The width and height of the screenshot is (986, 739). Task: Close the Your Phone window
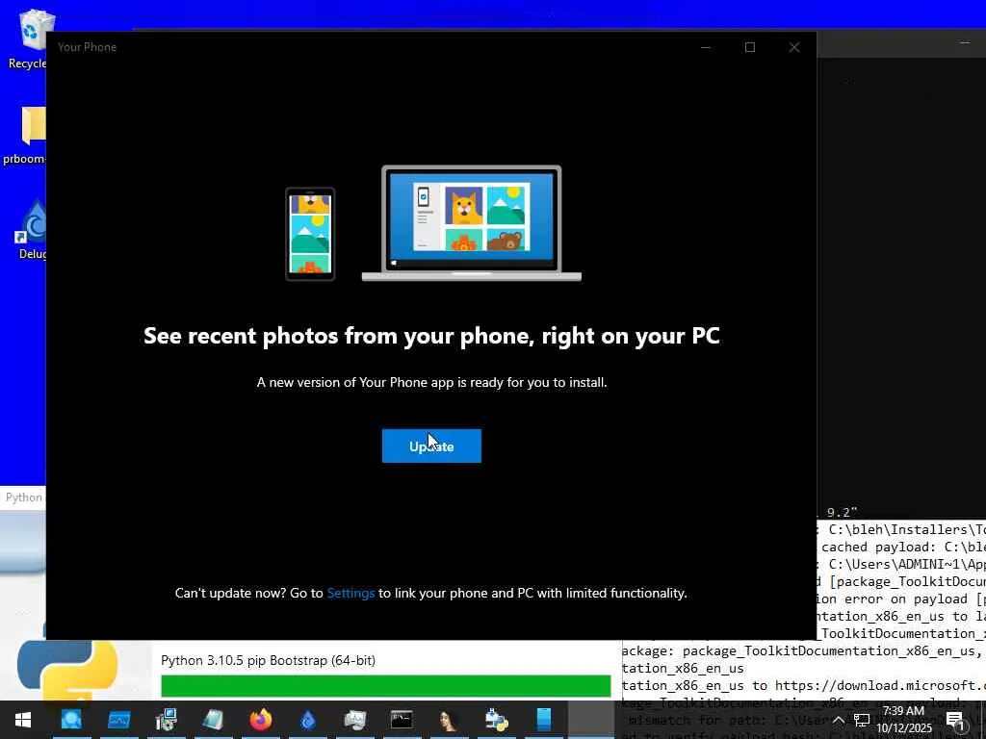(794, 47)
